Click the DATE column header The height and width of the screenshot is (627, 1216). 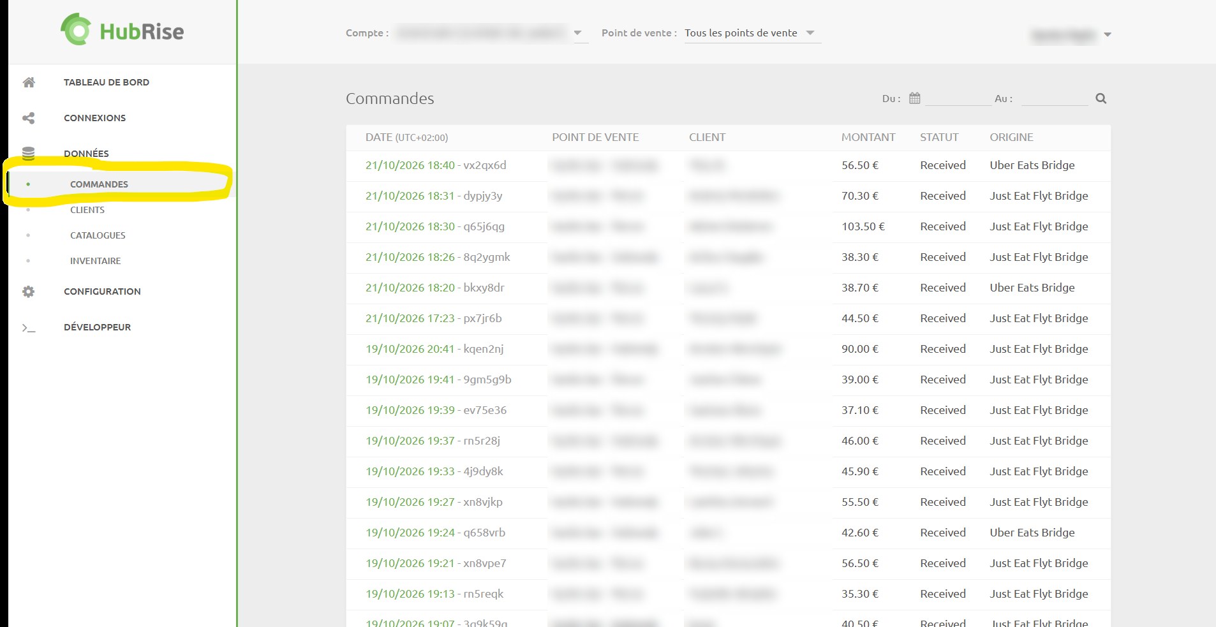point(406,137)
